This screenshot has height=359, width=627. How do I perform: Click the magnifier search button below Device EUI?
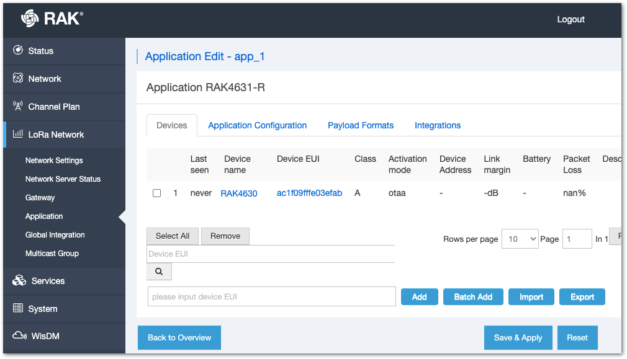click(159, 272)
